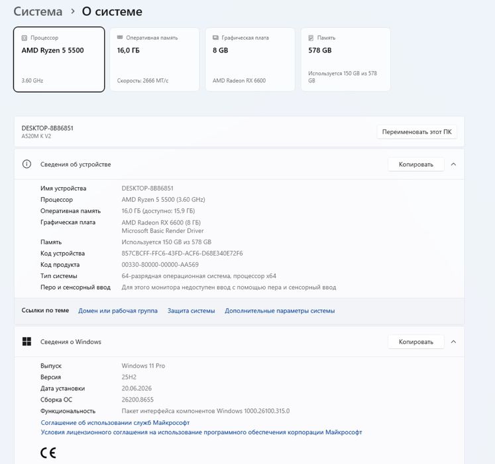The image size is (495, 464).
Task: Open the AMD Radeon RX 6600 graphics card tile
Action: pyautogui.click(x=250, y=60)
